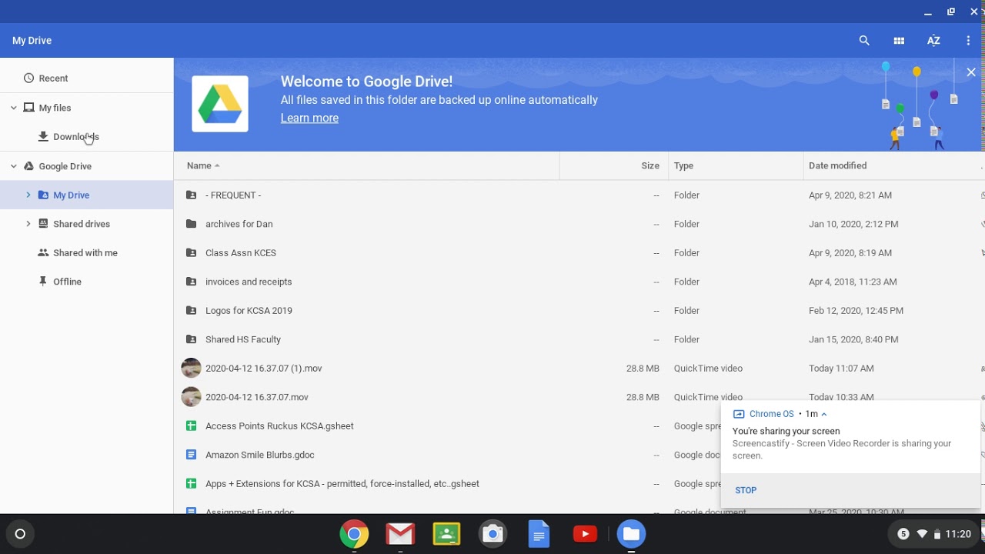Select the - FREQUENT - folder icon

192,195
